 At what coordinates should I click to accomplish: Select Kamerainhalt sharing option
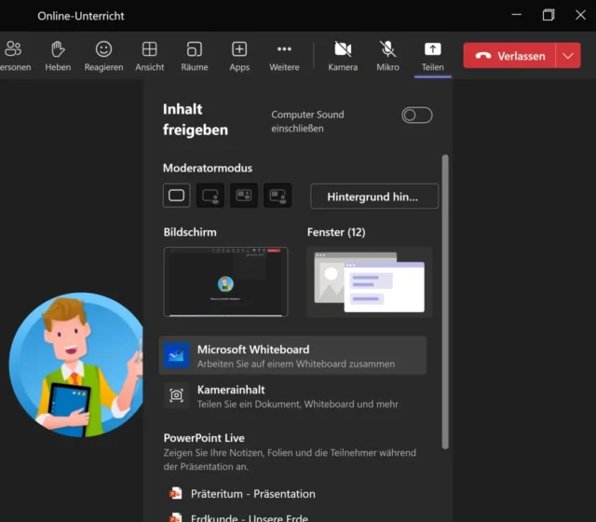tap(292, 396)
